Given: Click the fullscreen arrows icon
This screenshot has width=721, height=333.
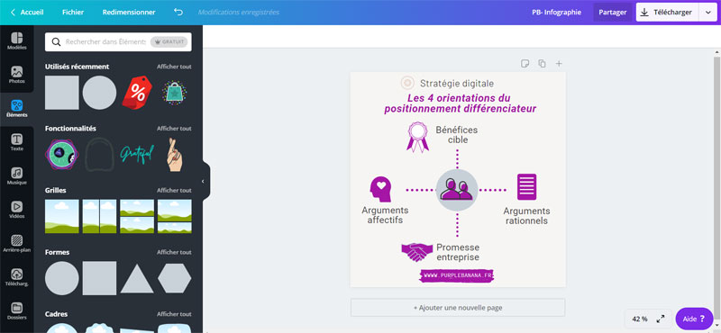Looking at the screenshot, I should [x=661, y=319].
